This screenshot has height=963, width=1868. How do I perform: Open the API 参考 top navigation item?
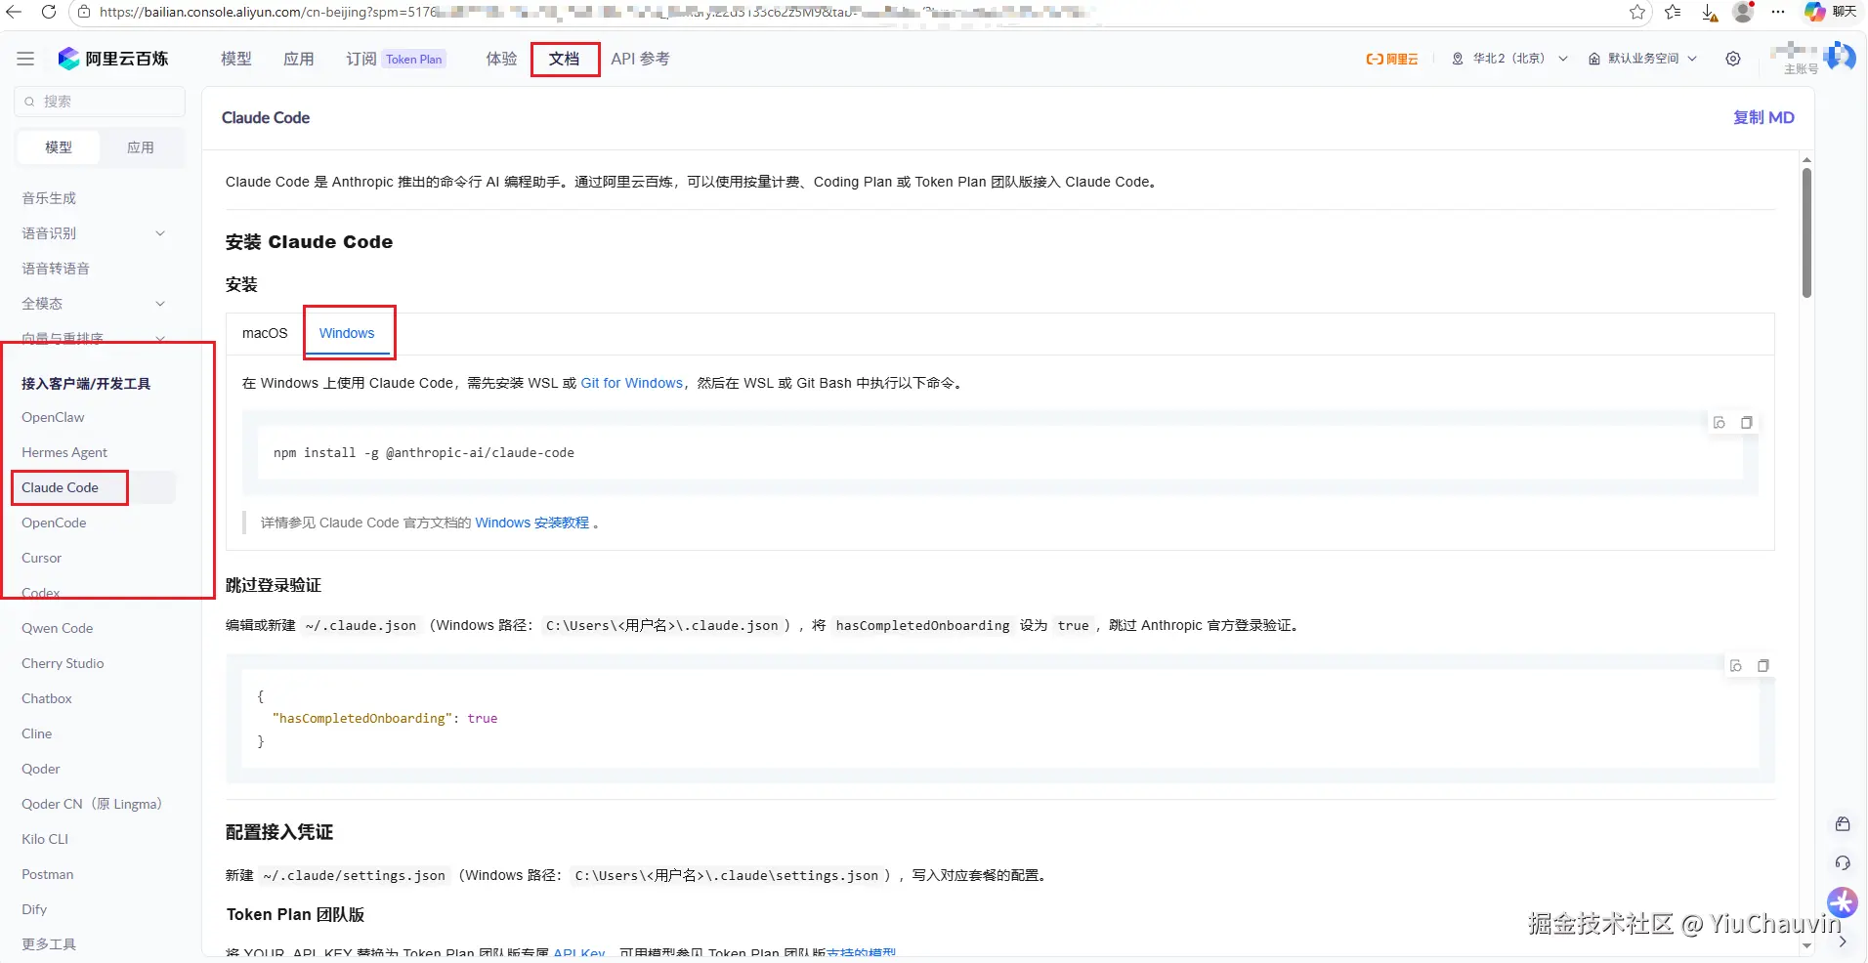(x=641, y=59)
